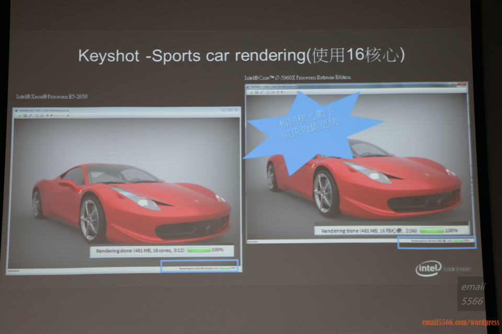502x334 pixels.
Task: Click red close button of Core i7-5960X window
Action: click(462, 84)
